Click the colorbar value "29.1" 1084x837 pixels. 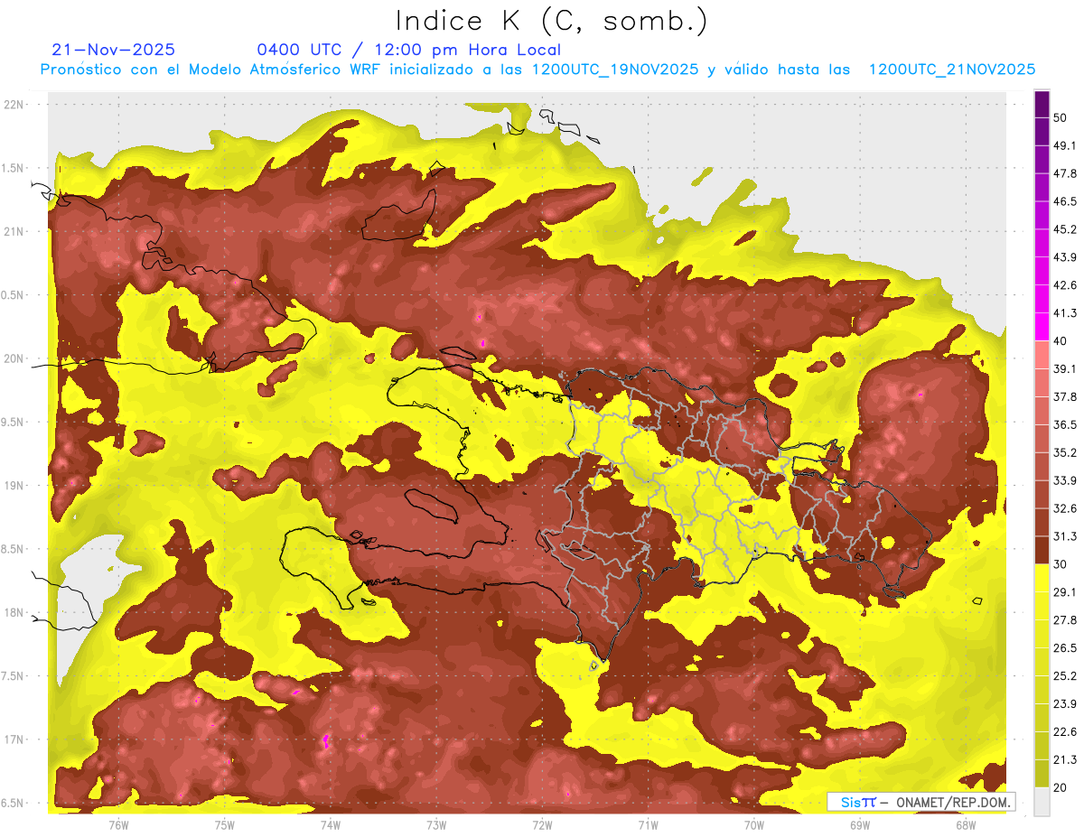[1065, 592]
